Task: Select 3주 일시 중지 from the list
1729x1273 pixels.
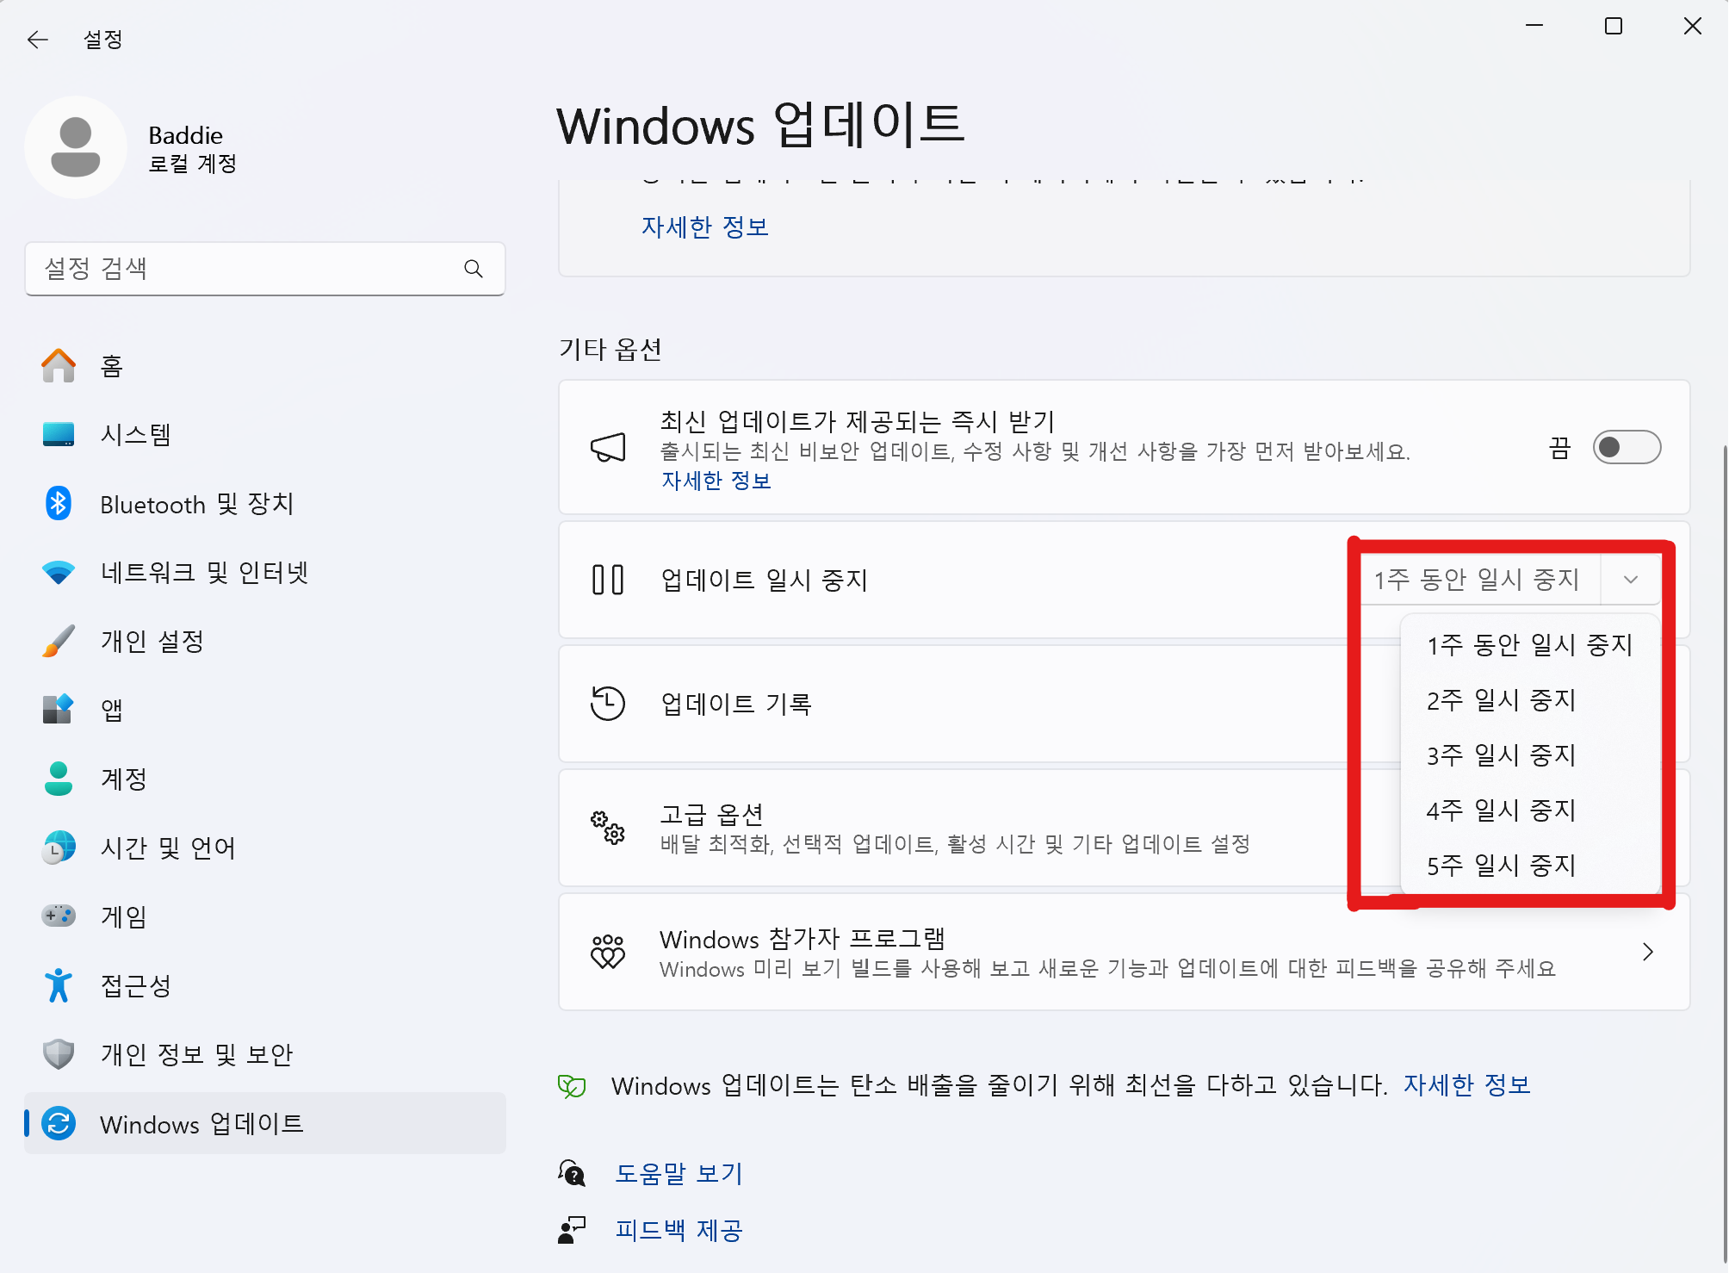Action: click(1501, 755)
